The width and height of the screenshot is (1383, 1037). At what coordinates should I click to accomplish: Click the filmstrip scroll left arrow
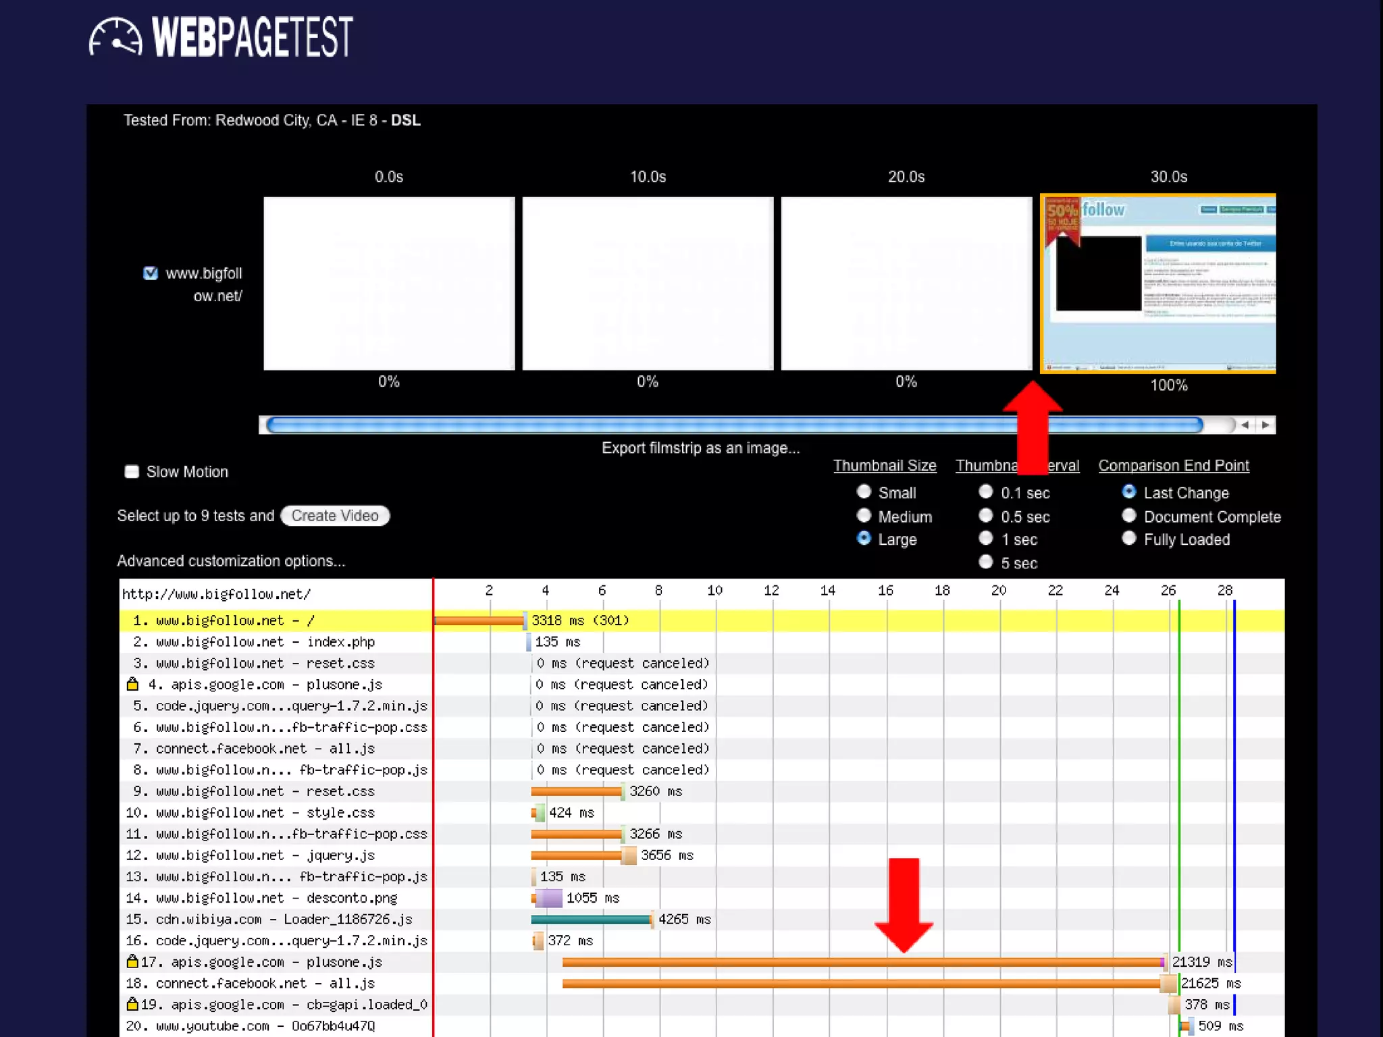point(1245,425)
